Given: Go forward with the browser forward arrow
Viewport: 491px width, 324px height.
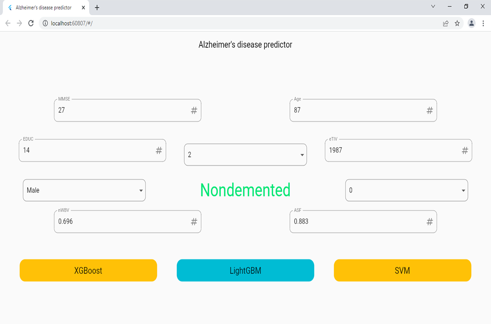Looking at the screenshot, I should click(19, 23).
